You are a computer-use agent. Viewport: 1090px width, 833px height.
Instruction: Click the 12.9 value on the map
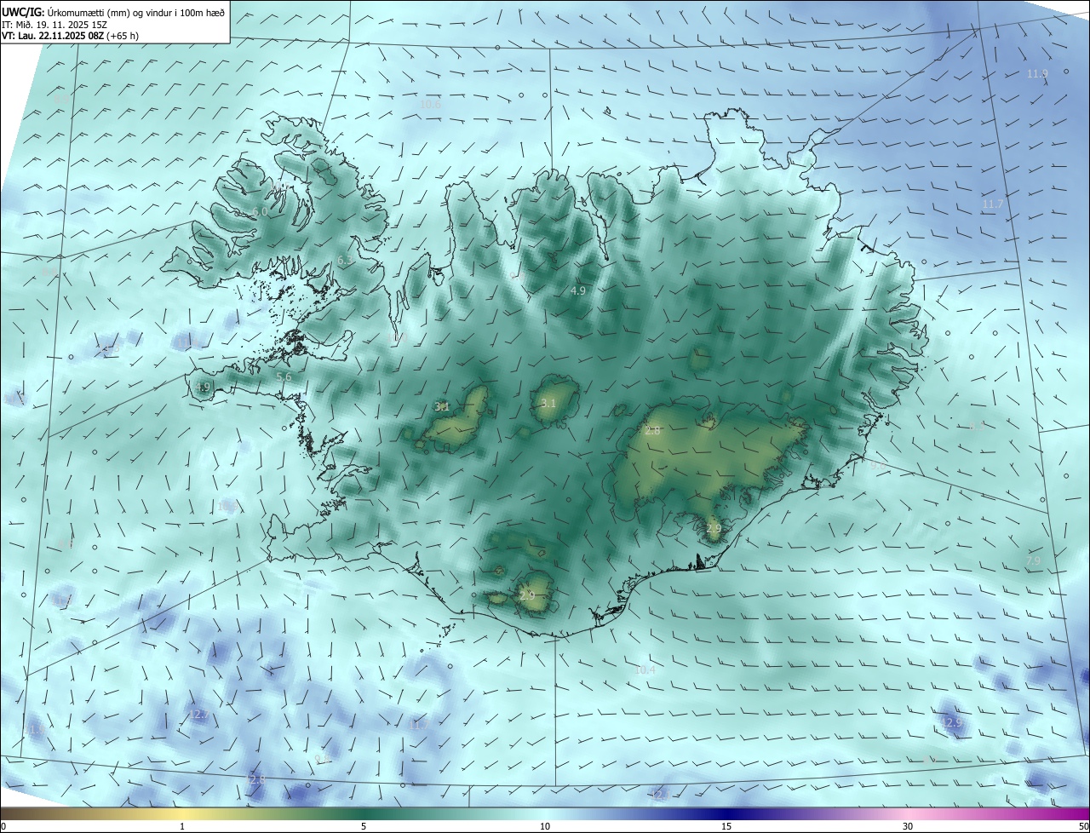[951, 722]
